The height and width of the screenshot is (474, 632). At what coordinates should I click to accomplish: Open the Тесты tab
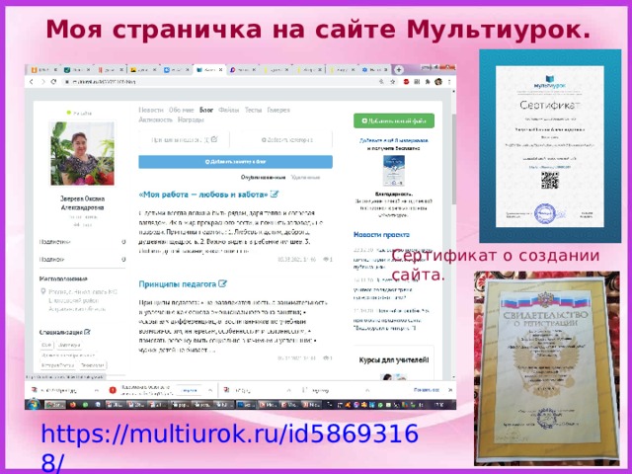253,110
